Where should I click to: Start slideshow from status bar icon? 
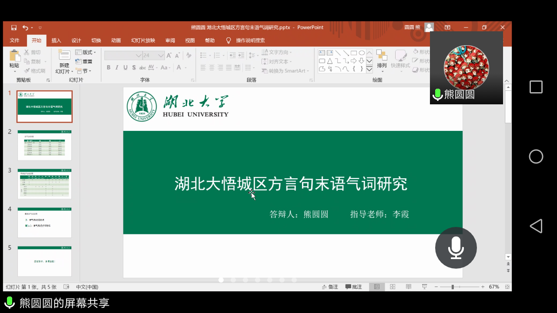[424, 287]
